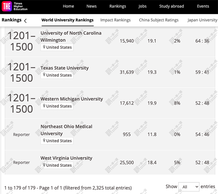218x194 pixels.
Task: Select the 54 : 46 gender ratio
Action: point(202,134)
